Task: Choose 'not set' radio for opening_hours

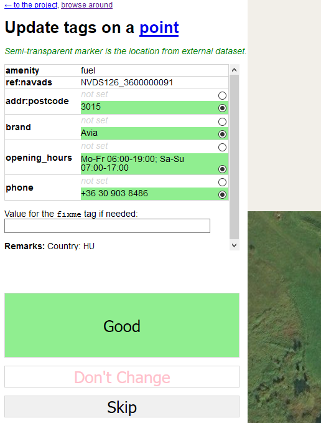Action: click(x=222, y=147)
